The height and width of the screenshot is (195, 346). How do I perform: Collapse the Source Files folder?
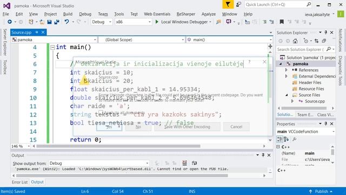[286, 95]
